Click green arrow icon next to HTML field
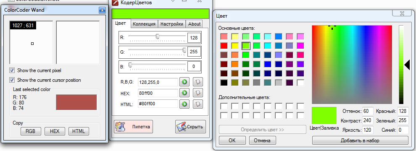Viewport: 416px width, 151px height. [x=184, y=104]
